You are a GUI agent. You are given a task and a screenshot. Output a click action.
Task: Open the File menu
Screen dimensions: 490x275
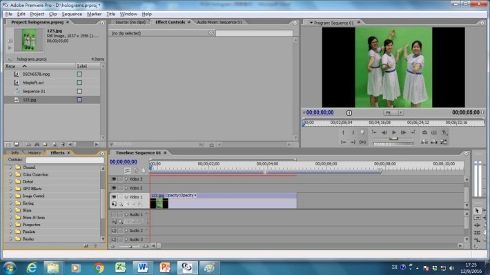click(9, 14)
